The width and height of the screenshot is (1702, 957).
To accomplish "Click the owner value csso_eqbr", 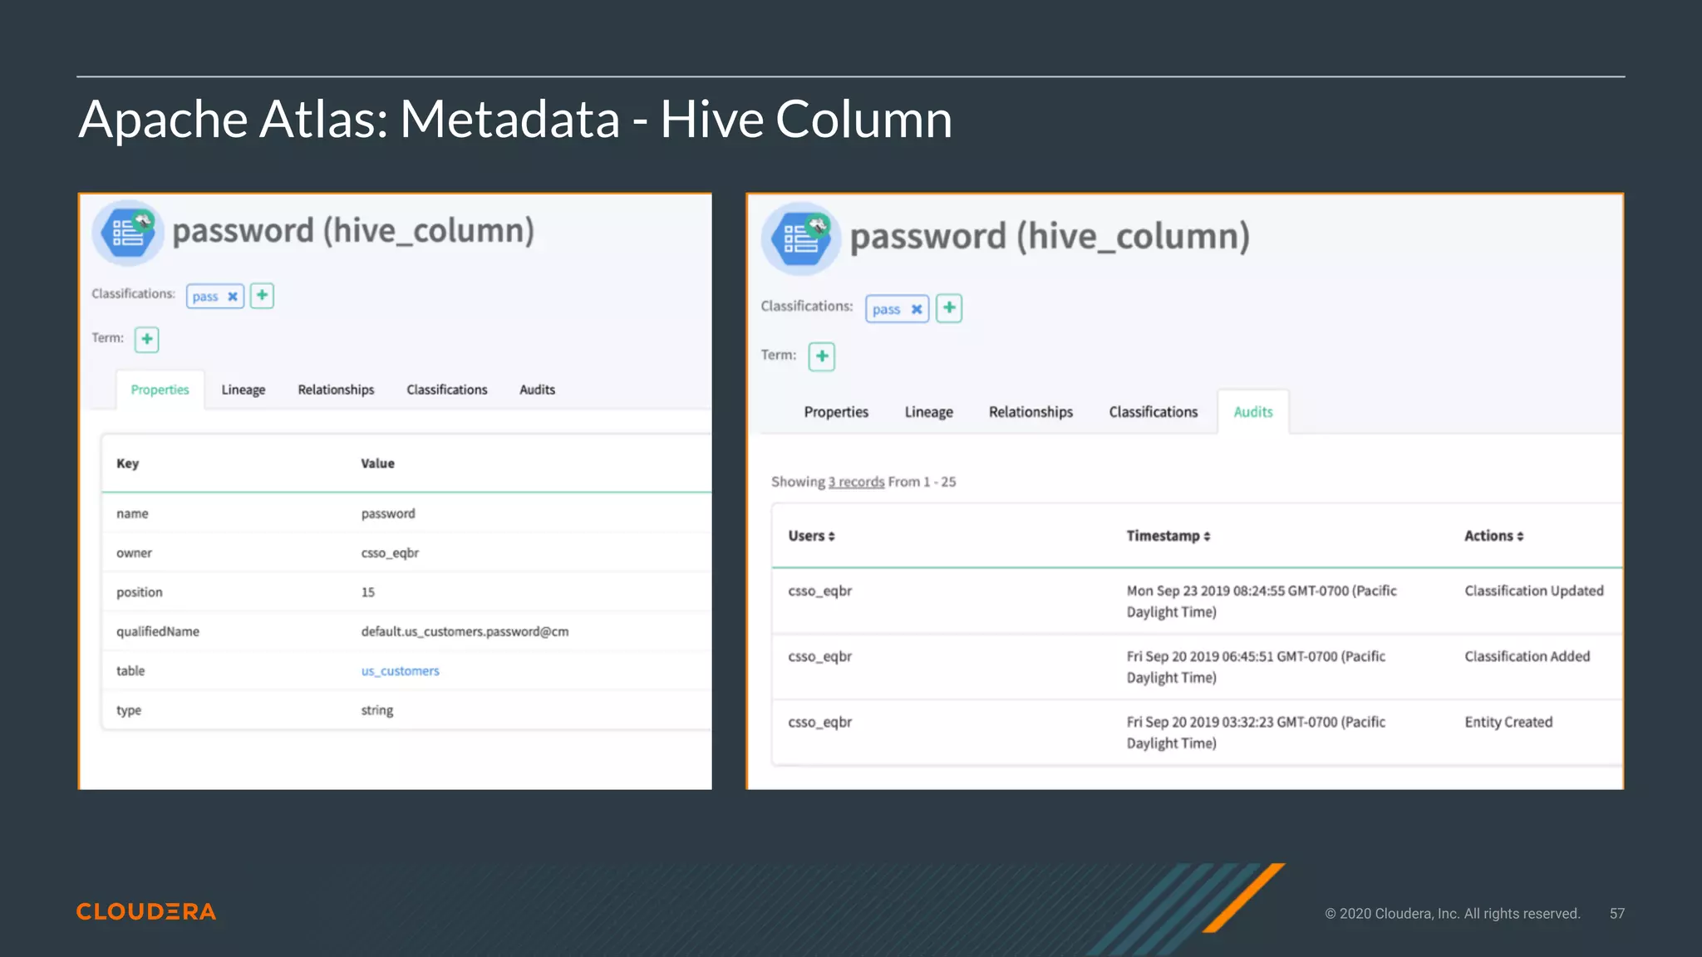I will (390, 553).
